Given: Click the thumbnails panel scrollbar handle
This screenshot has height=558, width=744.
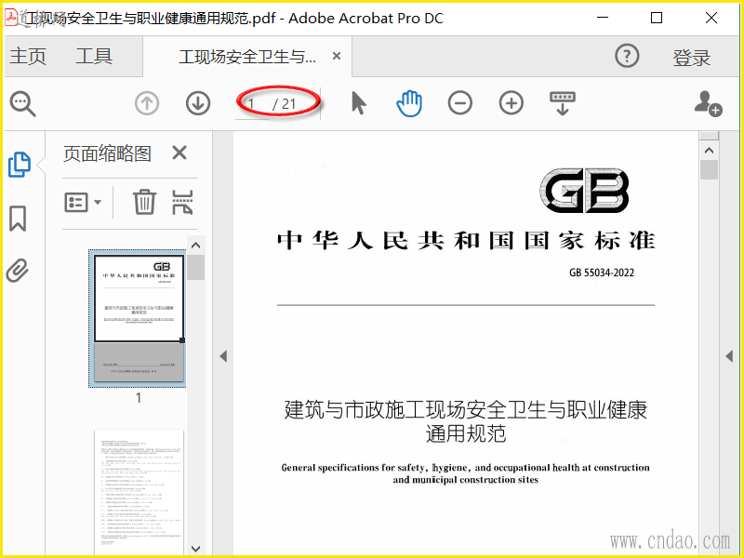Looking at the screenshot, I should point(195,268).
